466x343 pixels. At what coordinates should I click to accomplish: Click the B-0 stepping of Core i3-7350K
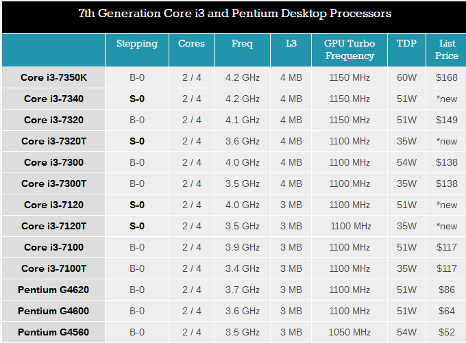point(137,77)
